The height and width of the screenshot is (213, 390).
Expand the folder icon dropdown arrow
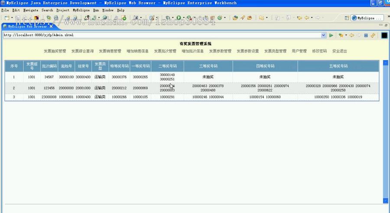pyautogui.click(x=266, y=18)
